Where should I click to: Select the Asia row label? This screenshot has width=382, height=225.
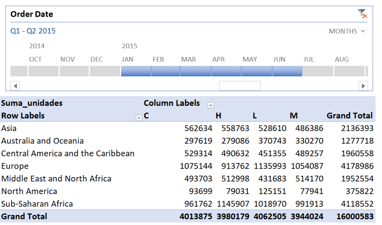coord(9,128)
